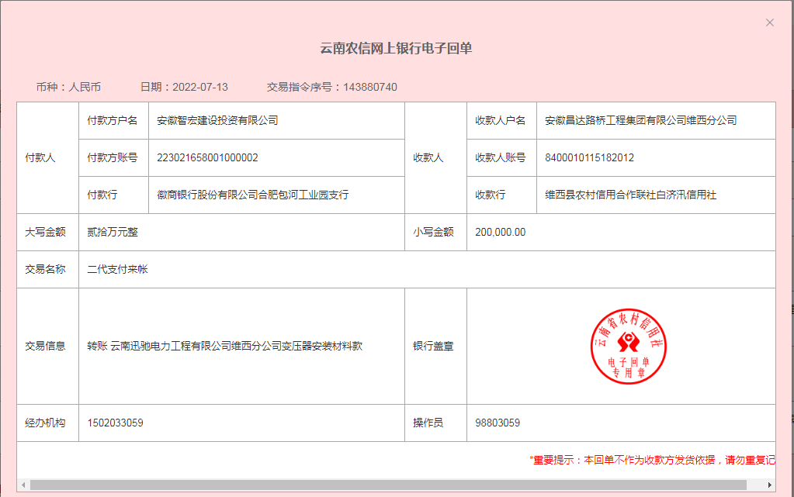Click the amount 200,000.00
Screen dimensions: 794x497
coord(500,233)
